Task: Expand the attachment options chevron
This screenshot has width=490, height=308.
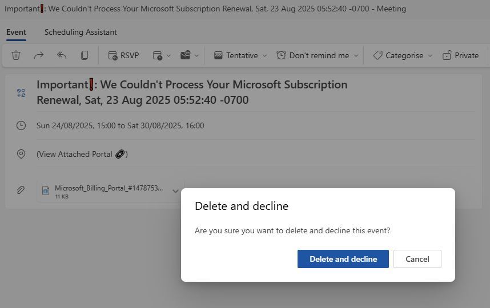Action: (176, 191)
